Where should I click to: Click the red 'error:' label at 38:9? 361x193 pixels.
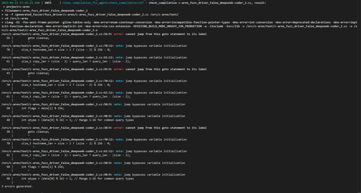point(119,128)
